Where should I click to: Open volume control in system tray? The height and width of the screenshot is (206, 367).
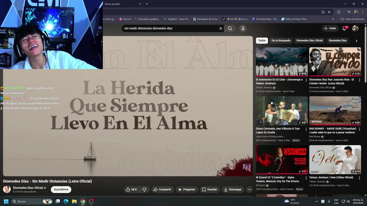pyautogui.click(x=348, y=201)
